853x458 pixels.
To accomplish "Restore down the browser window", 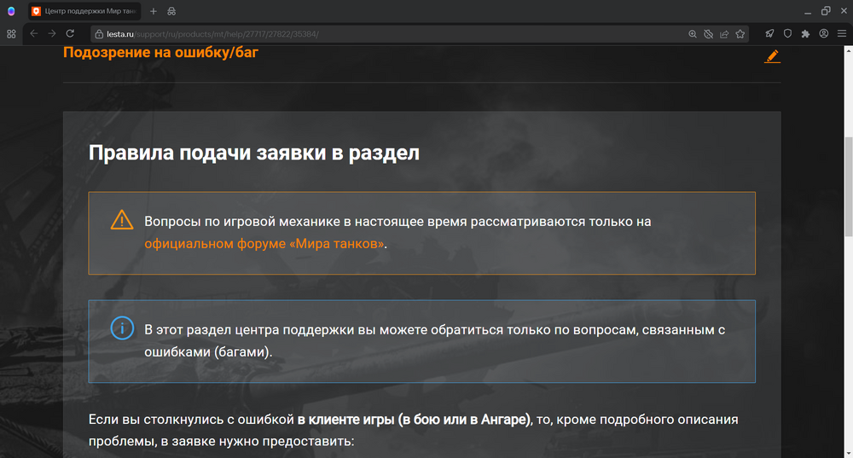I will tap(825, 11).
